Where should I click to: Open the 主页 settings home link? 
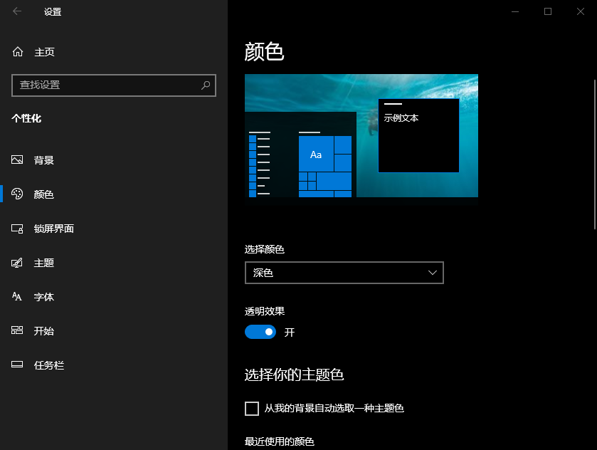43,51
